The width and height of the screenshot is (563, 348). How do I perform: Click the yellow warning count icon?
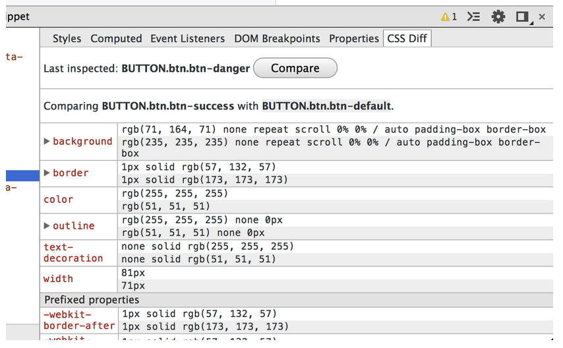(x=449, y=16)
